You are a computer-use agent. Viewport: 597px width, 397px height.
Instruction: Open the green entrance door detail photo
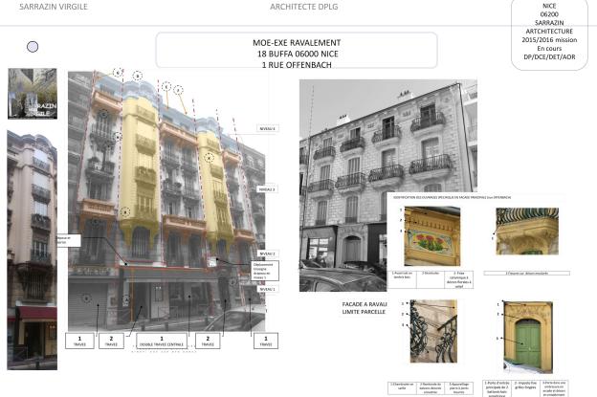528,337
